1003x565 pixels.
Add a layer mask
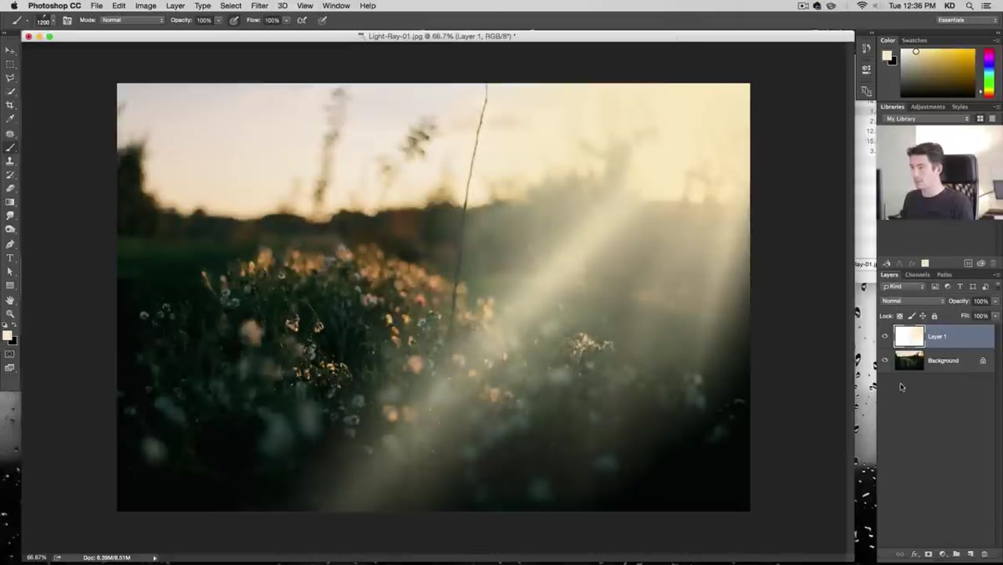pyautogui.click(x=928, y=554)
